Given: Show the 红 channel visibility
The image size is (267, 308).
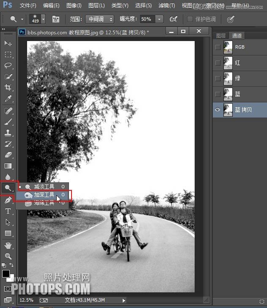Looking at the screenshot, I should (217, 63).
